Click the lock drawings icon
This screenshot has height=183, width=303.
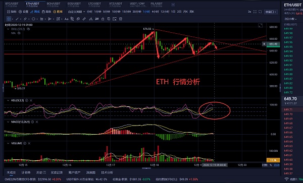click(x=103, y=19)
